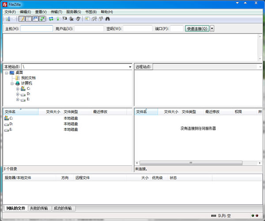Sort local files by 最近修改 column

tap(109, 111)
